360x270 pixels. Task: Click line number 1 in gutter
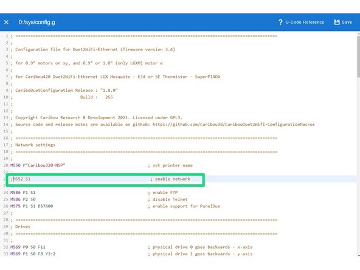7,36
